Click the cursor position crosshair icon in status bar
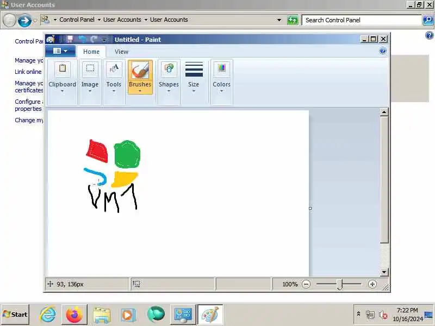Viewport: 435px width, 326px height. tap(50, 284)
